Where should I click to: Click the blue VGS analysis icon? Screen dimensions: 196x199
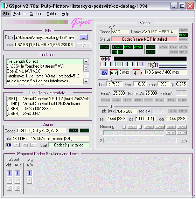coord(104,73)
